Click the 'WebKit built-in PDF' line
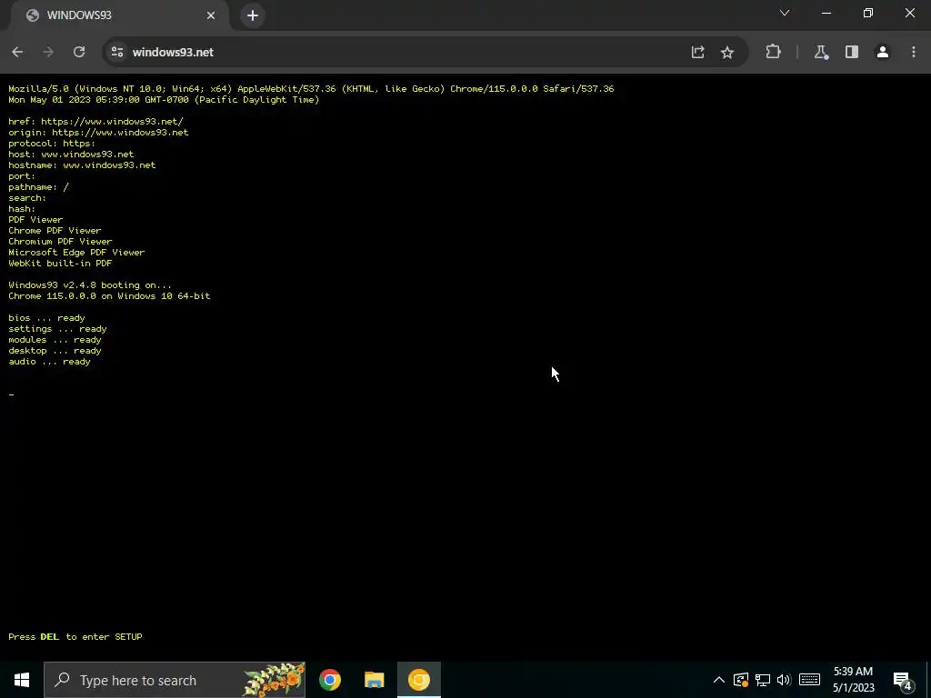The height and width of the screenshot is (698, 931). [x=60, y=263]
